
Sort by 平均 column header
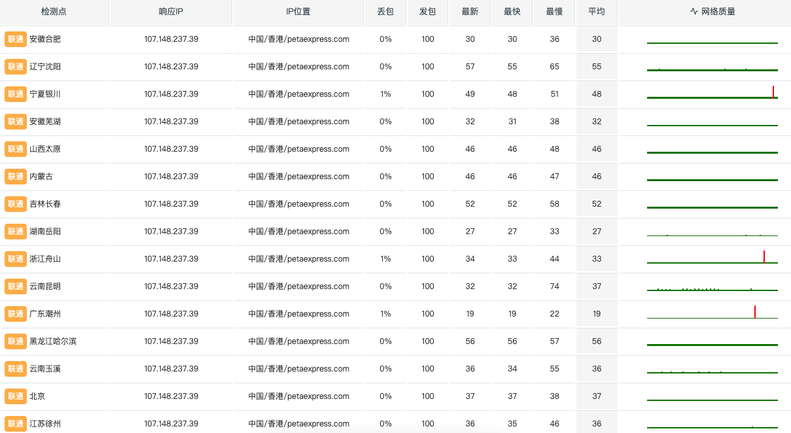coord(596,12)
